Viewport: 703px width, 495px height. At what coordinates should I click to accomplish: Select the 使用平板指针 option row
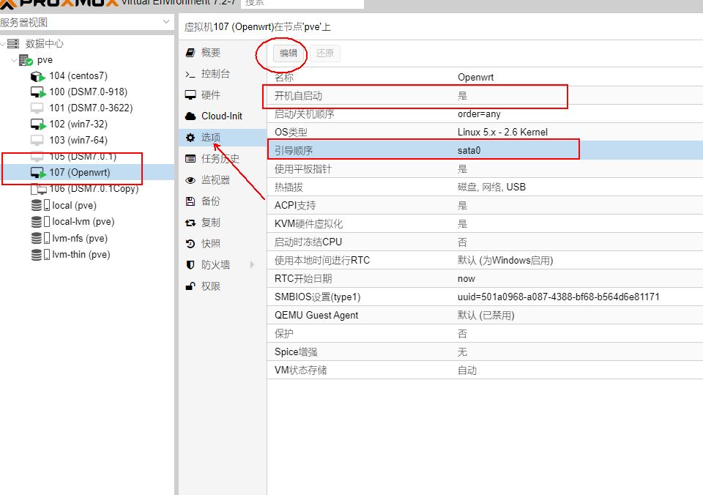(485, 168)
